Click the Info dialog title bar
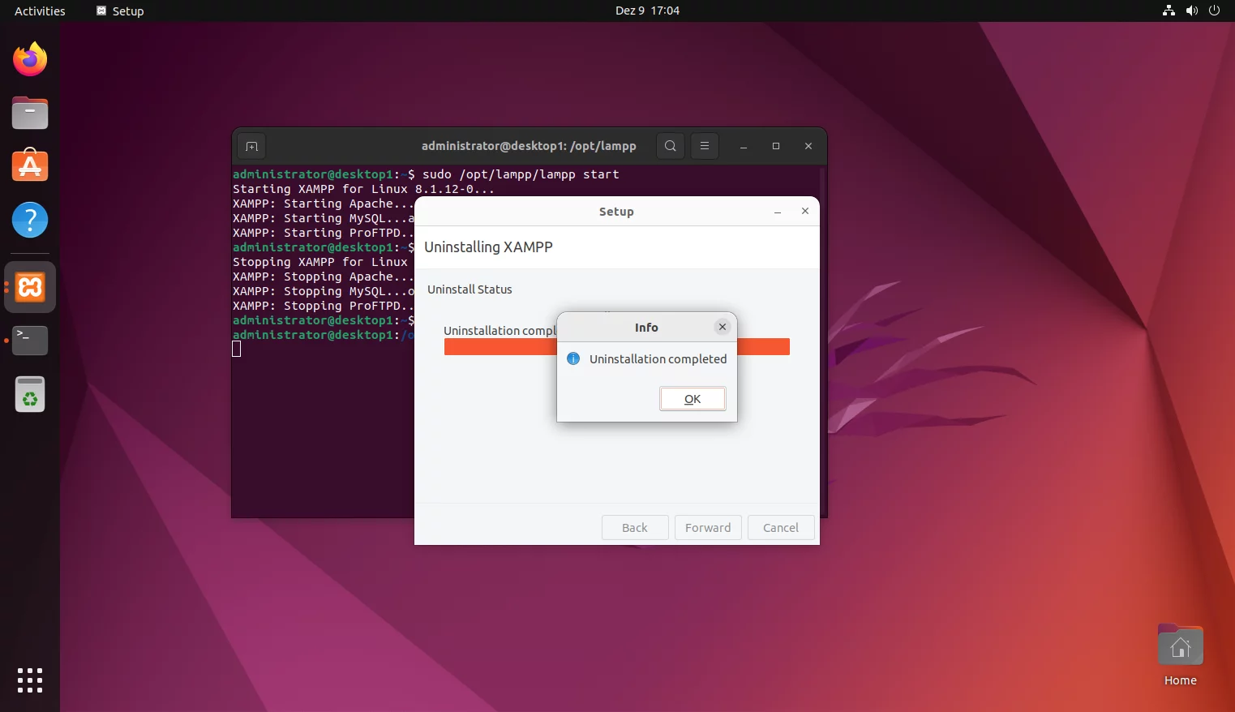Viewport: 1235px width, 712px height. 646,327
